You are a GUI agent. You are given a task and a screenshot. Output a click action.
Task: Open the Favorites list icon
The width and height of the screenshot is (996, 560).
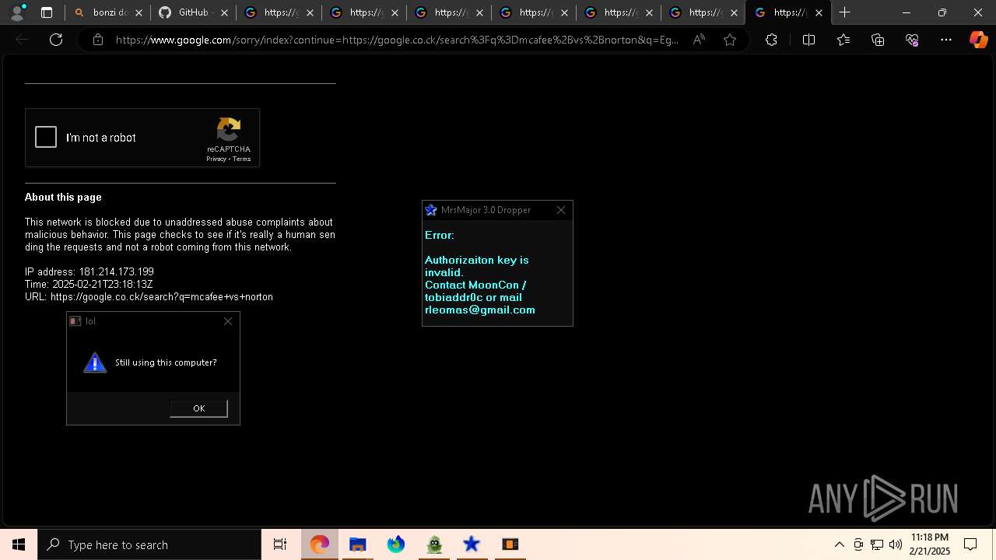[x=843, y=40]
